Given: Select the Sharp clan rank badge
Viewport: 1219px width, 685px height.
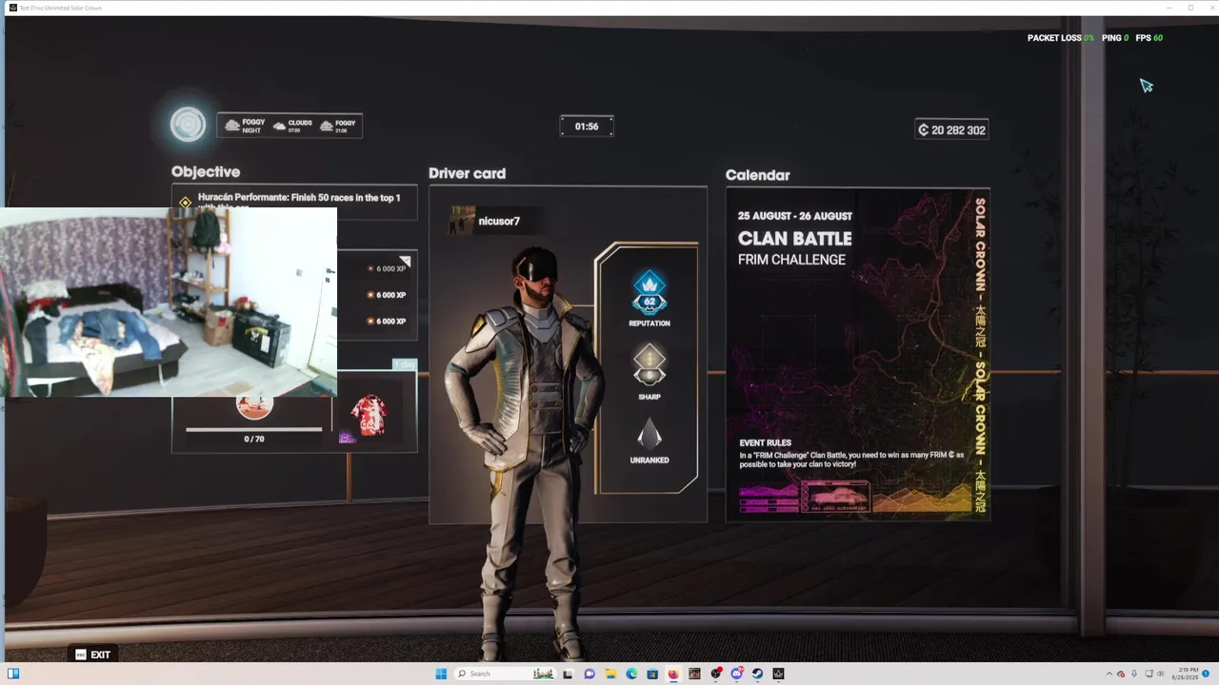Looking at the screenshot, I should (649, 371).
